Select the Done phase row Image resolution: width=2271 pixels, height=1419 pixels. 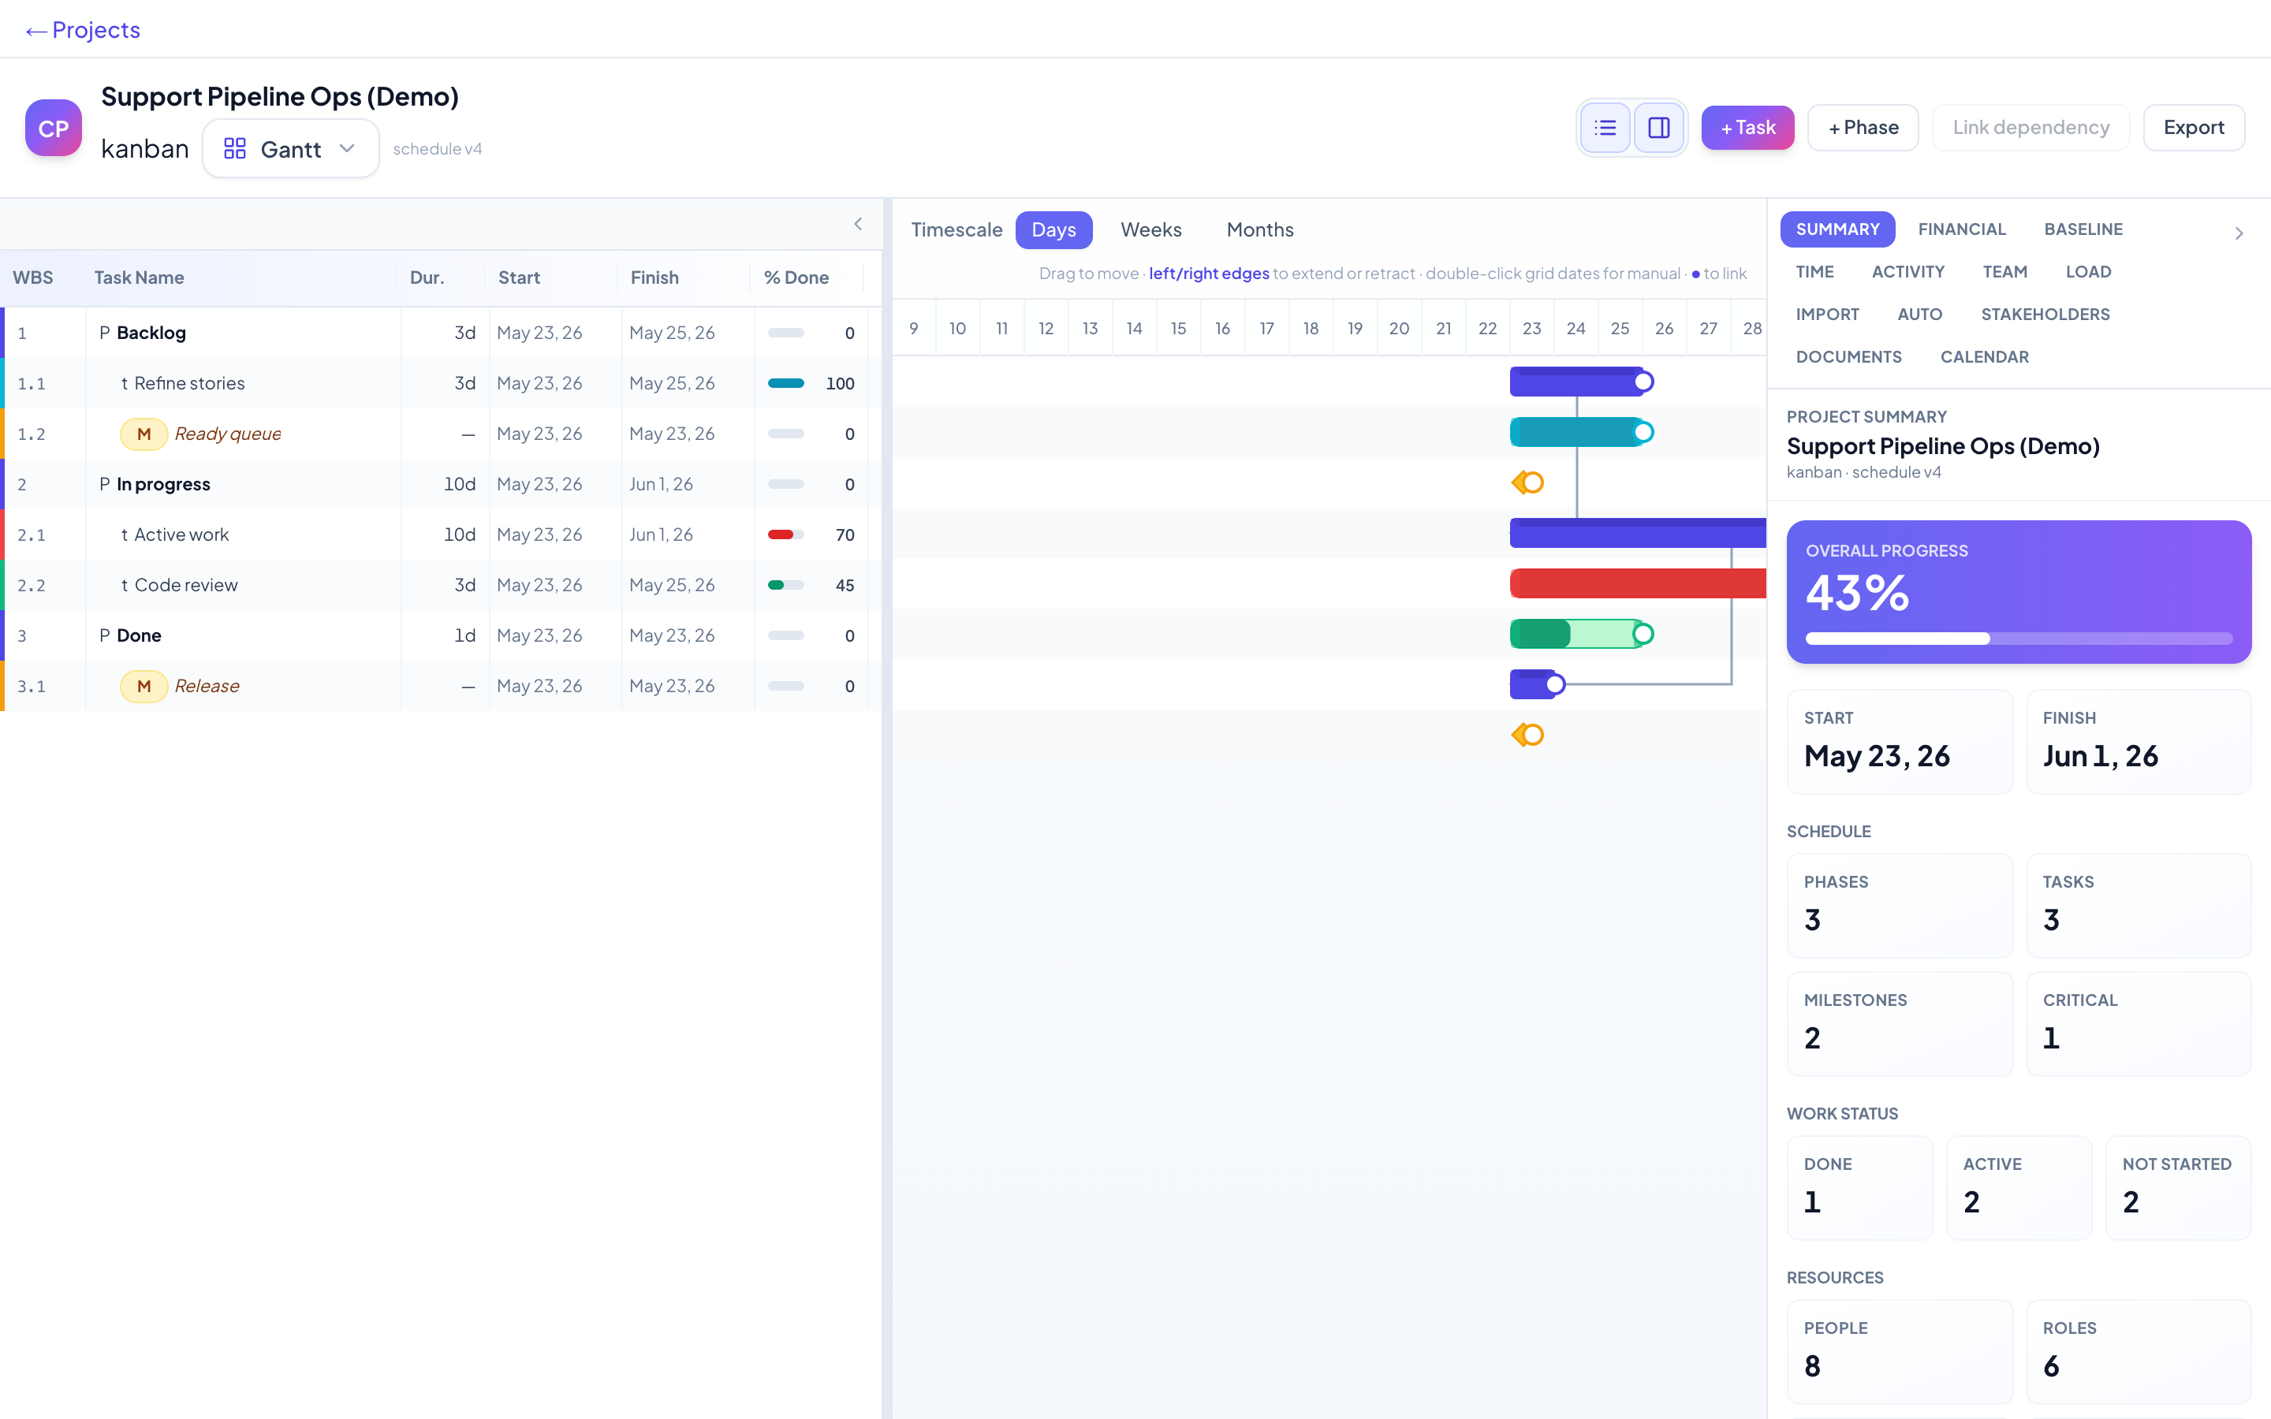coord(439,635)
